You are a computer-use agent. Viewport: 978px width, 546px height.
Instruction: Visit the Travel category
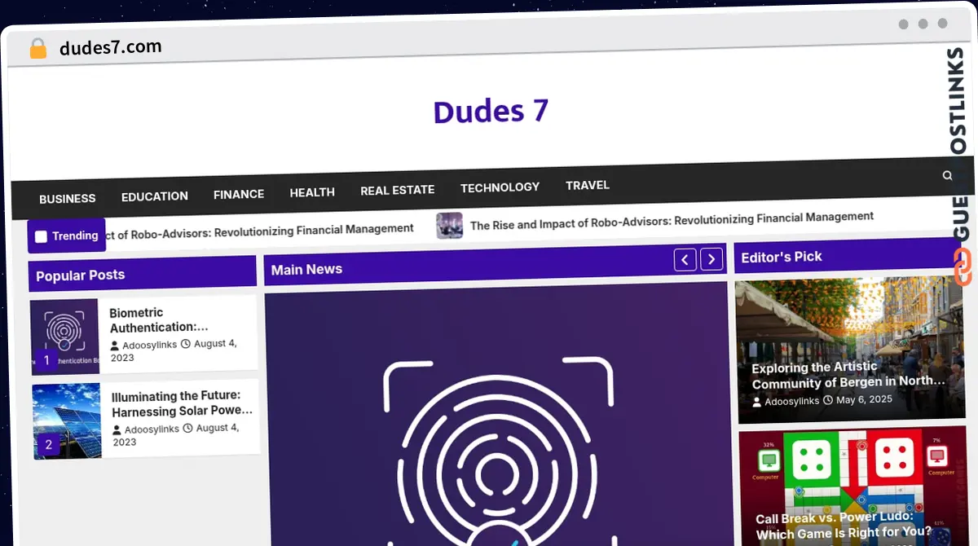tap(588, 185)
